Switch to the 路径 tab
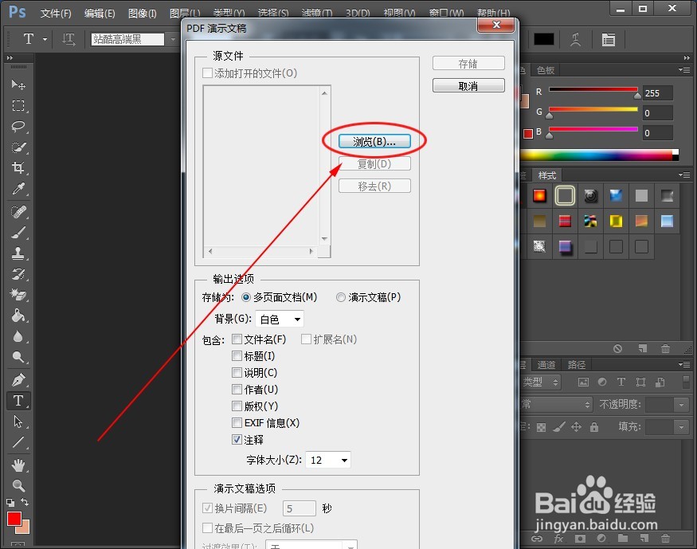 (x=576, y=364)
